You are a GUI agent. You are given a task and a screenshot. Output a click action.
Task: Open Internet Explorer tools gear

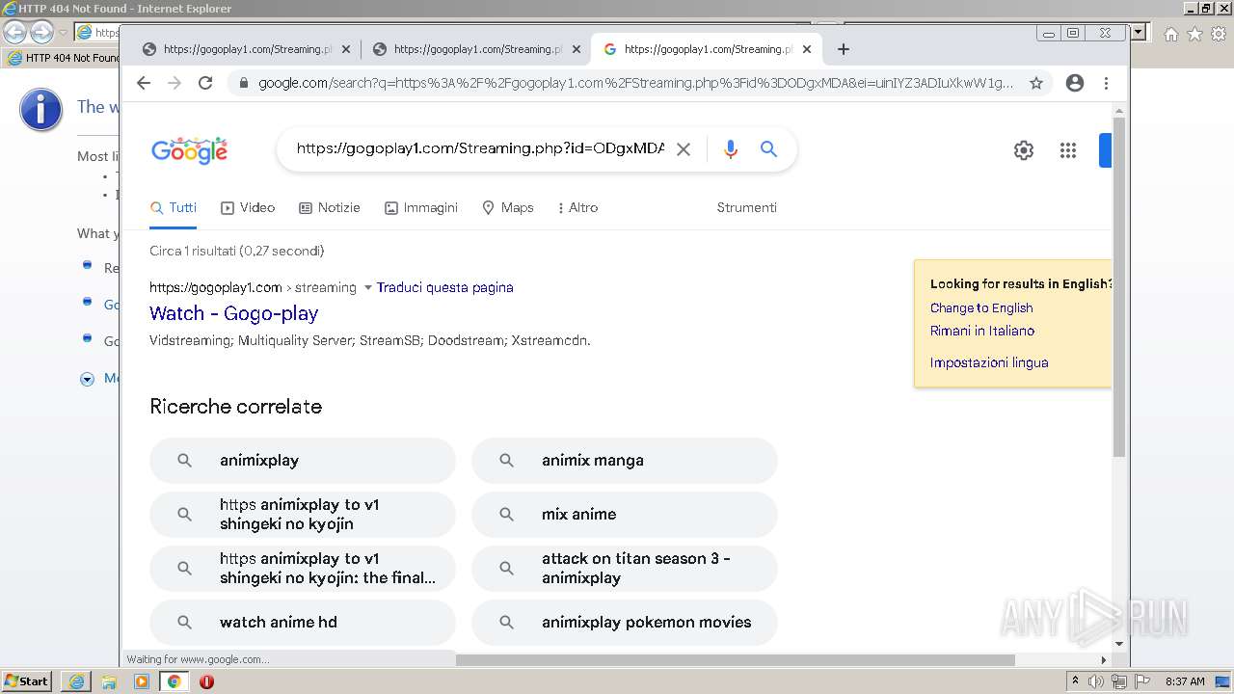click(1218, 34)
